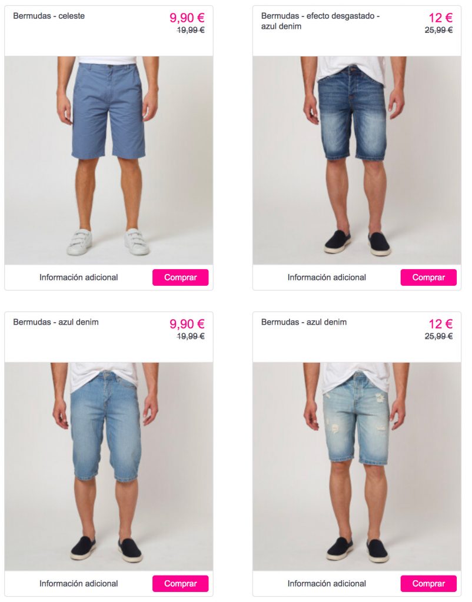
Task: Click the 9,90 € price on celeste Bermudas
Action: click(187, 18)
